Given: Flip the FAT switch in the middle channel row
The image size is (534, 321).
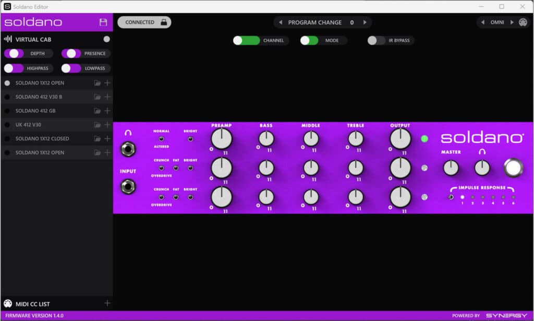Looking at the screenshot, I should click(x=176, y=168).
